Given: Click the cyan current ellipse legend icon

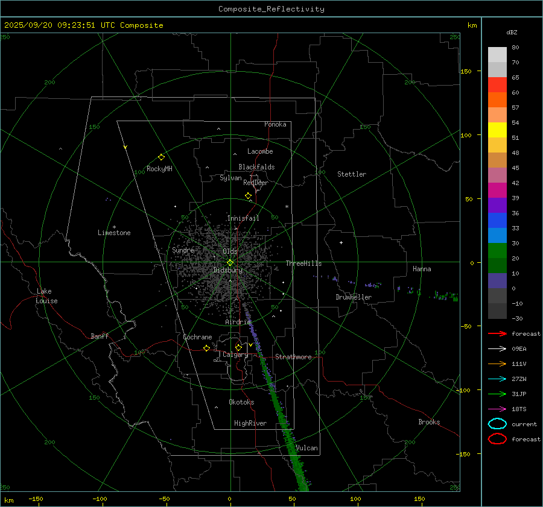Looking at the screenshot, I should [497, 424].
